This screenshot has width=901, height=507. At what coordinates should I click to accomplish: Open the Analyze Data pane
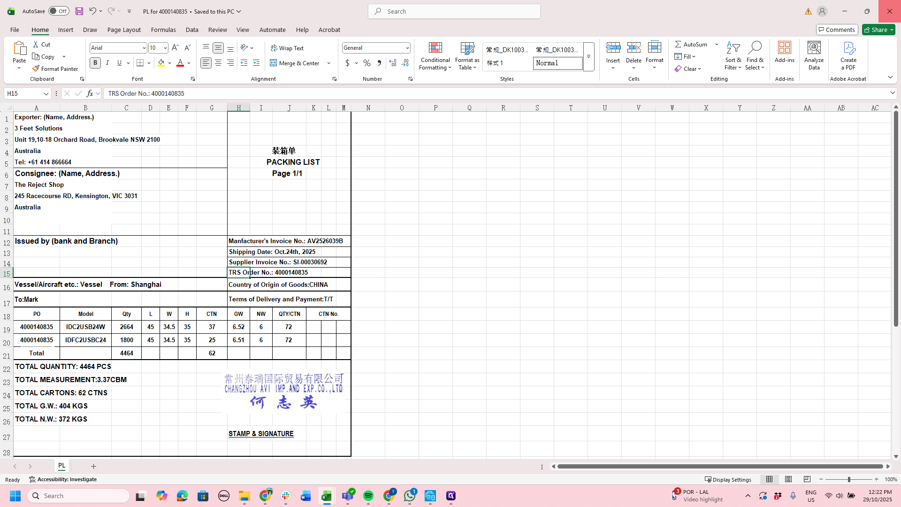pyautogui.click(x=814, y=56)
